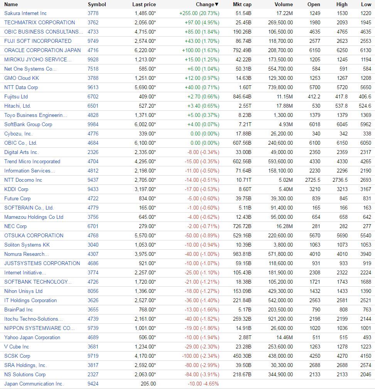
Task: Click symbol 9424 for Japan Communication
Action: point(93,384)
